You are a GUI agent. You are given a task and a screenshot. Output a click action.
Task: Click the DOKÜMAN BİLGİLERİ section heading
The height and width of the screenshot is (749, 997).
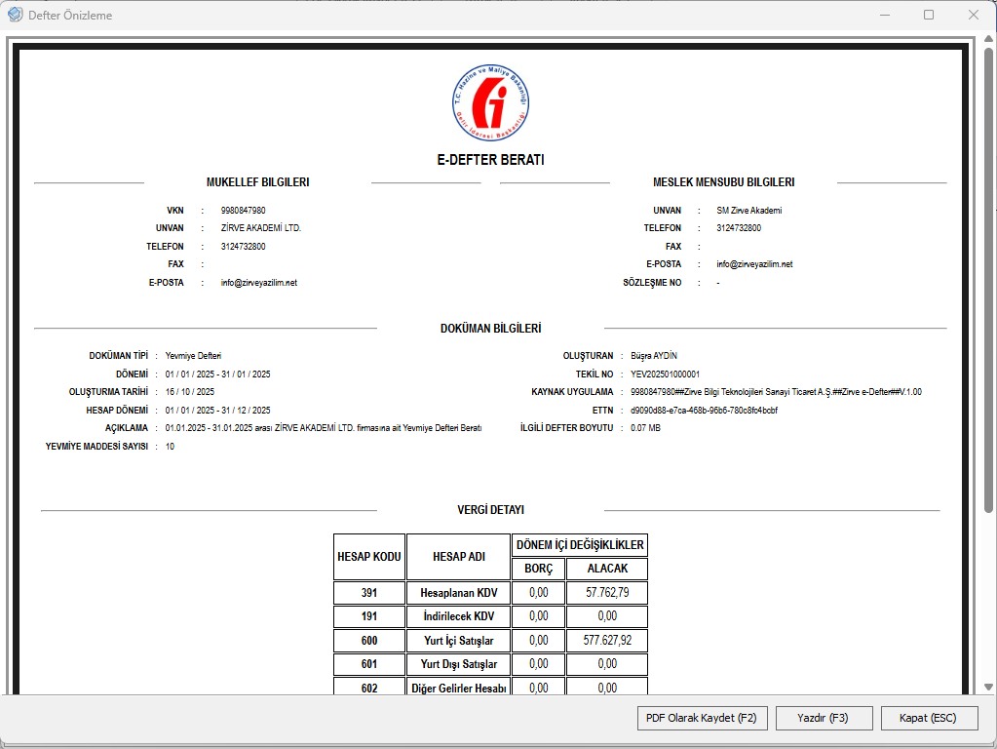490,329
